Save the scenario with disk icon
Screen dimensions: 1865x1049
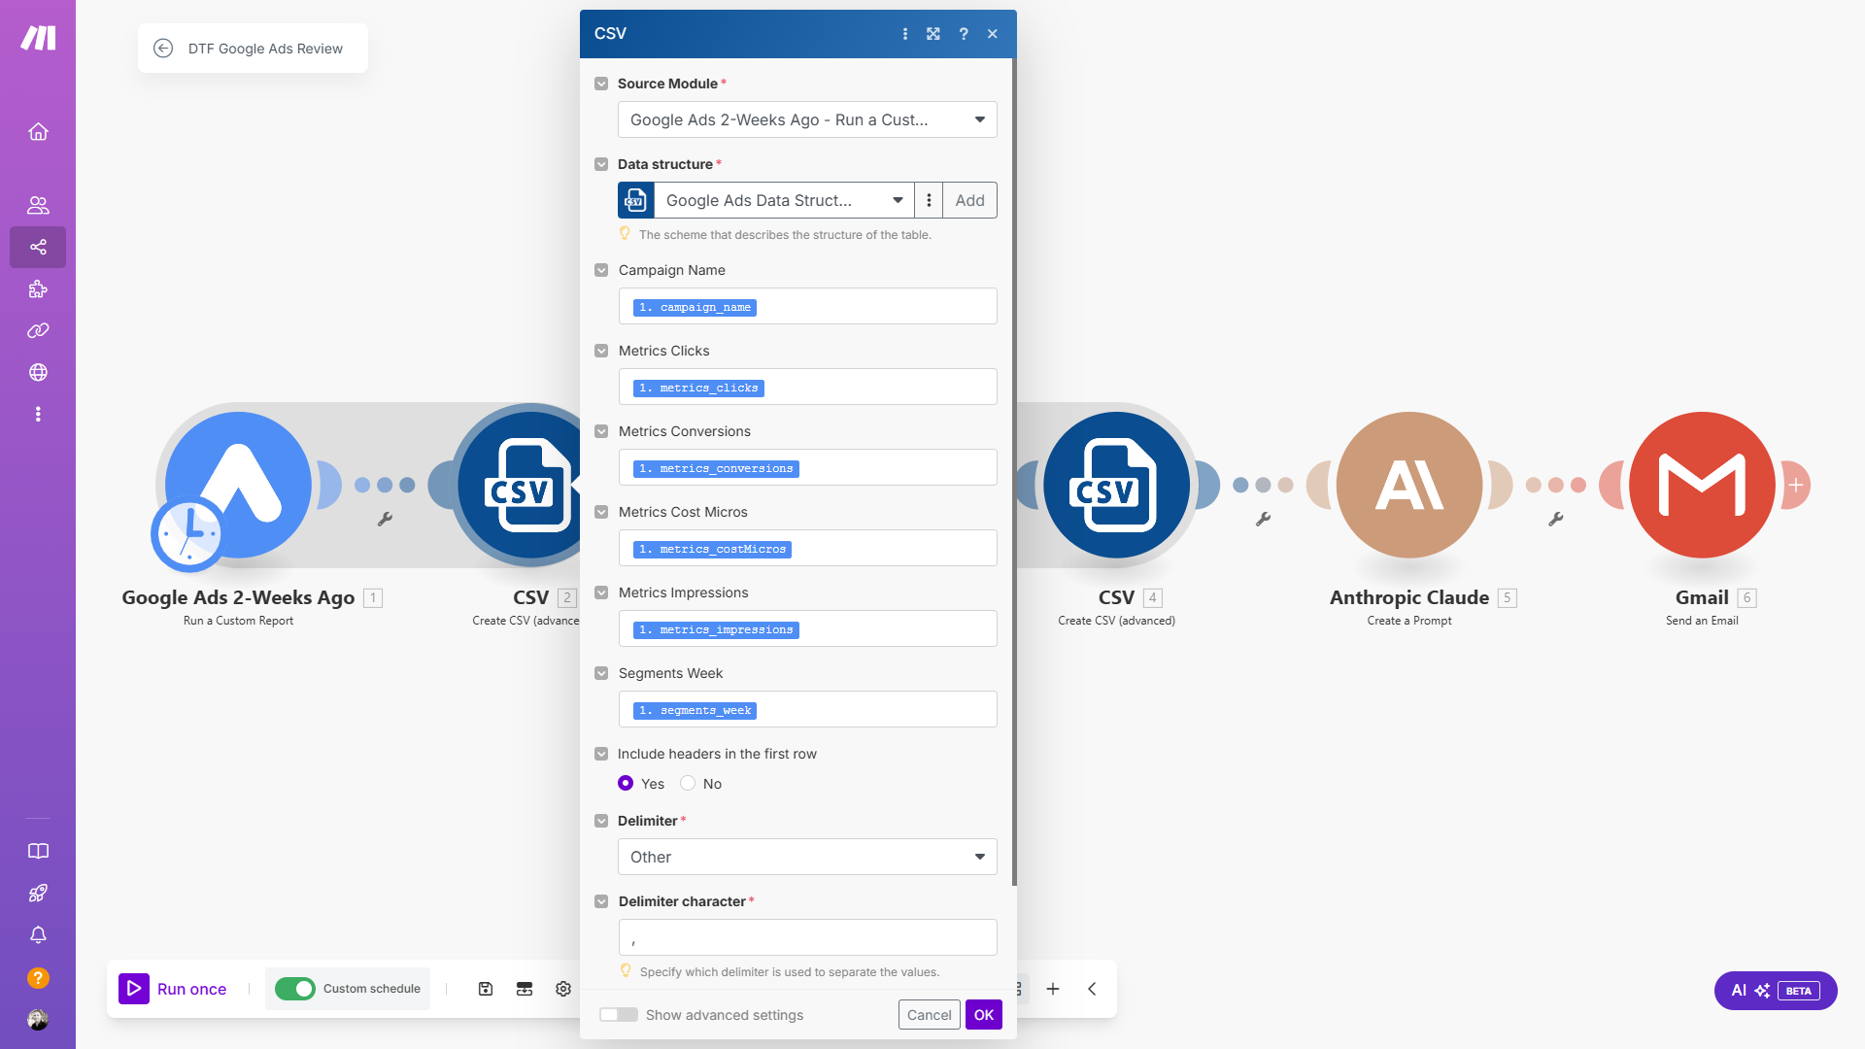pos(486,989)
